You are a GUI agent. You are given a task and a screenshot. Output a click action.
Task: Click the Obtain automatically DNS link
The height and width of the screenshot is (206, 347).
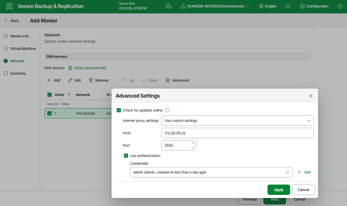click(x=87, y=68)
